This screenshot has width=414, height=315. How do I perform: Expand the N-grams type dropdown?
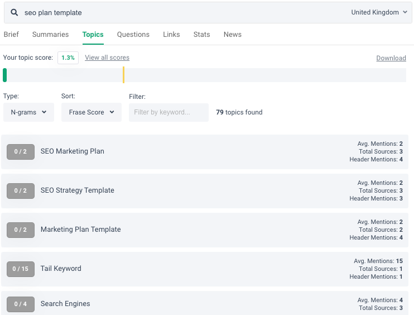click(x=28, y=112)
